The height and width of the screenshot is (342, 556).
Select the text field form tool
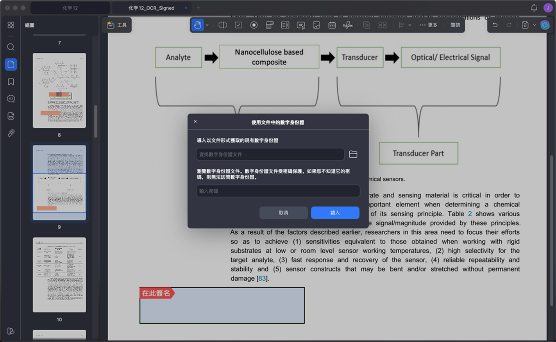tap(223, 25)
